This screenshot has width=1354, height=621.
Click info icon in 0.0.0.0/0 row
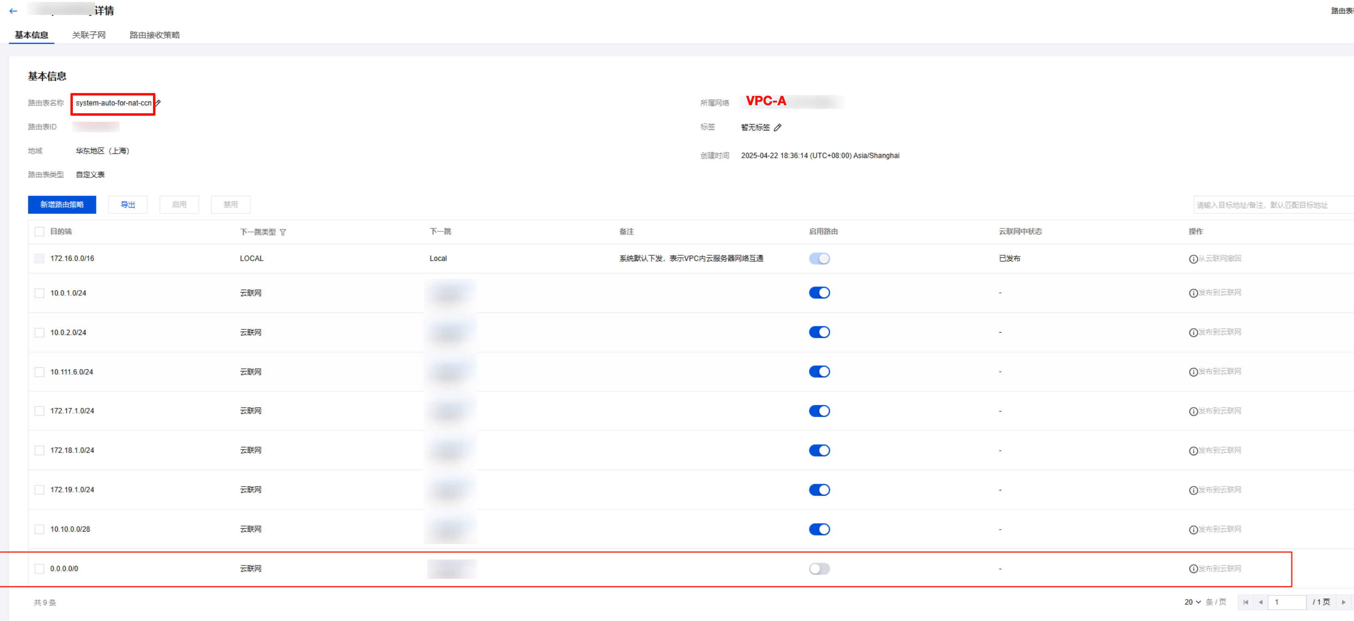click(x=1193, y=569)
